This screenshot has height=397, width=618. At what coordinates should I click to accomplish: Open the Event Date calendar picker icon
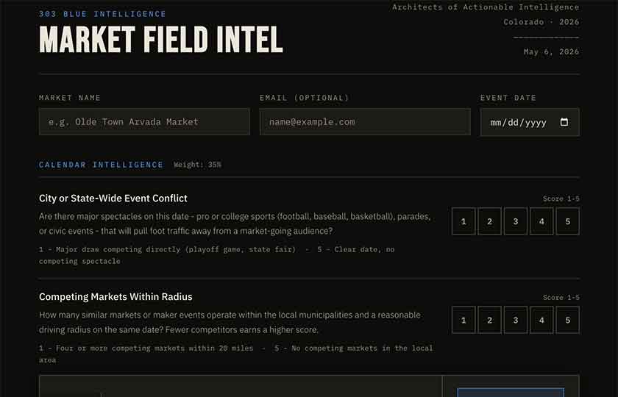click(x=564, y=122)
